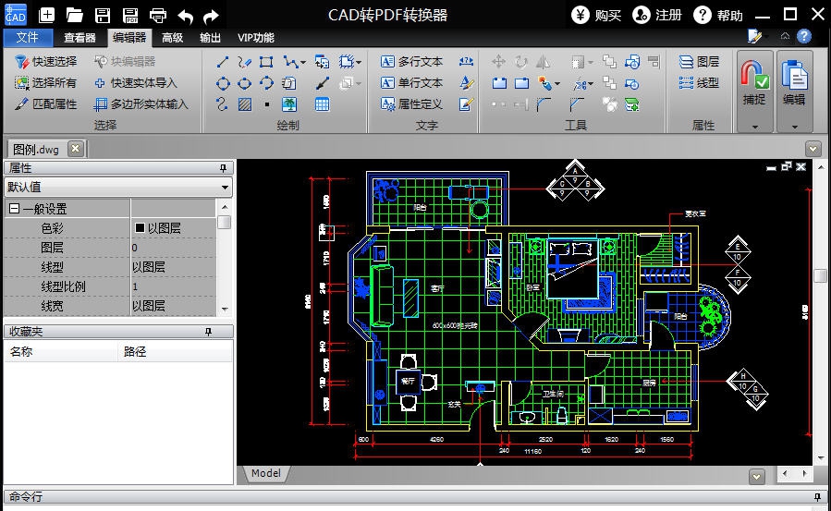Select the Rectangle drawing tool
831x511 pixels.
coord(266,62)
